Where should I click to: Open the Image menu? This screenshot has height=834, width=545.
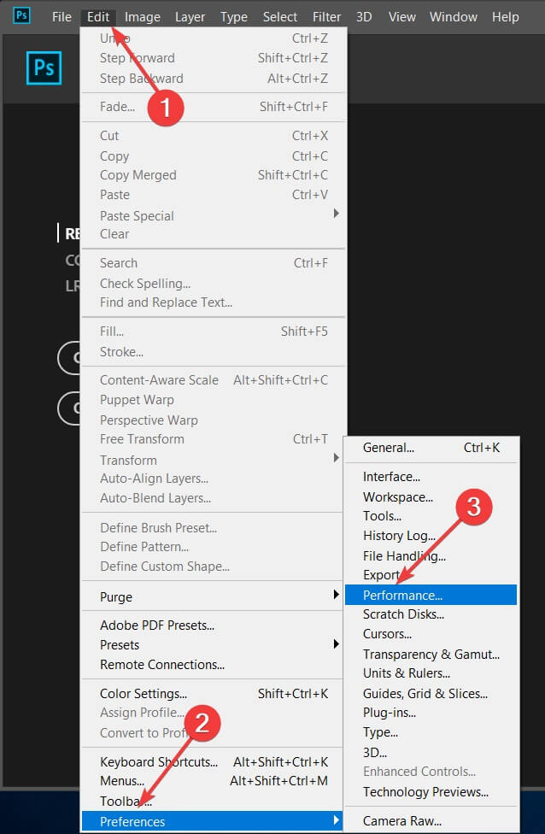coord(143,17)
